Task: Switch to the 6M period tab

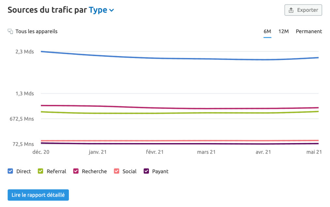Action: click(x=267, y=32)
